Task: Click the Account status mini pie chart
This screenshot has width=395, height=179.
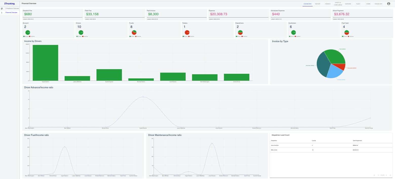Action: coord(28,32)
